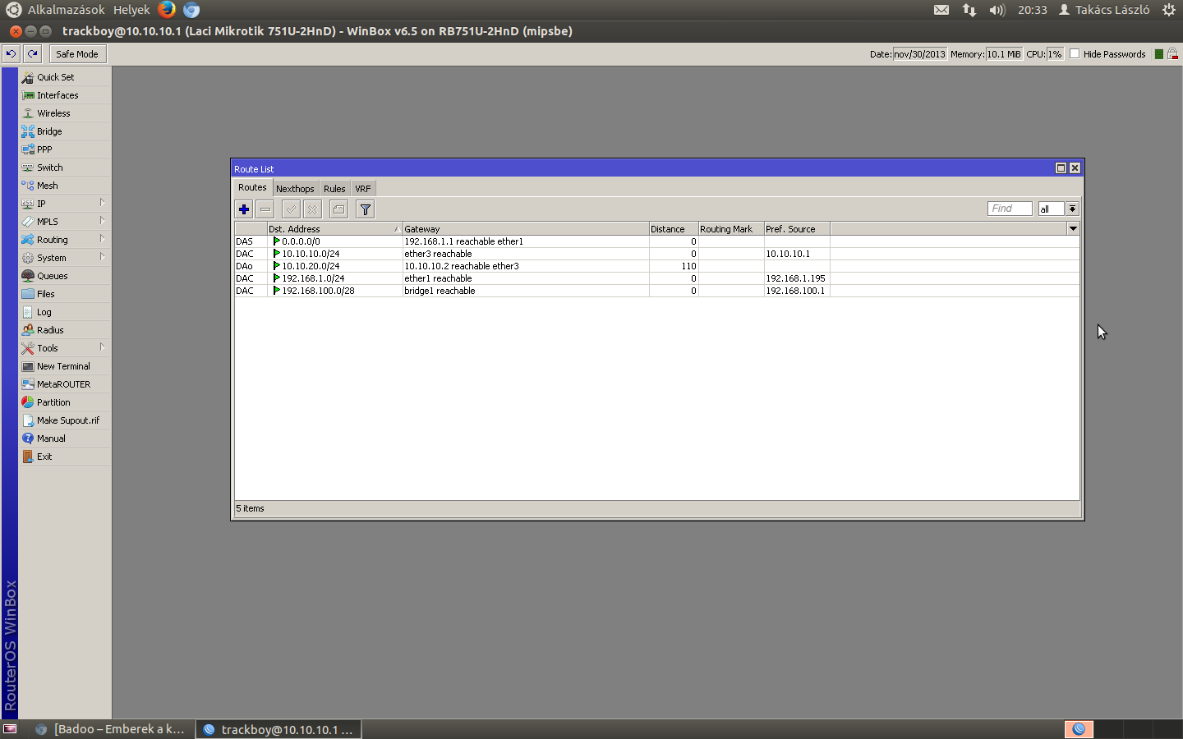Click the lock icon at top right

tap(1172, 54)
